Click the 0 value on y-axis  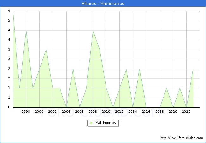(9, 107)
